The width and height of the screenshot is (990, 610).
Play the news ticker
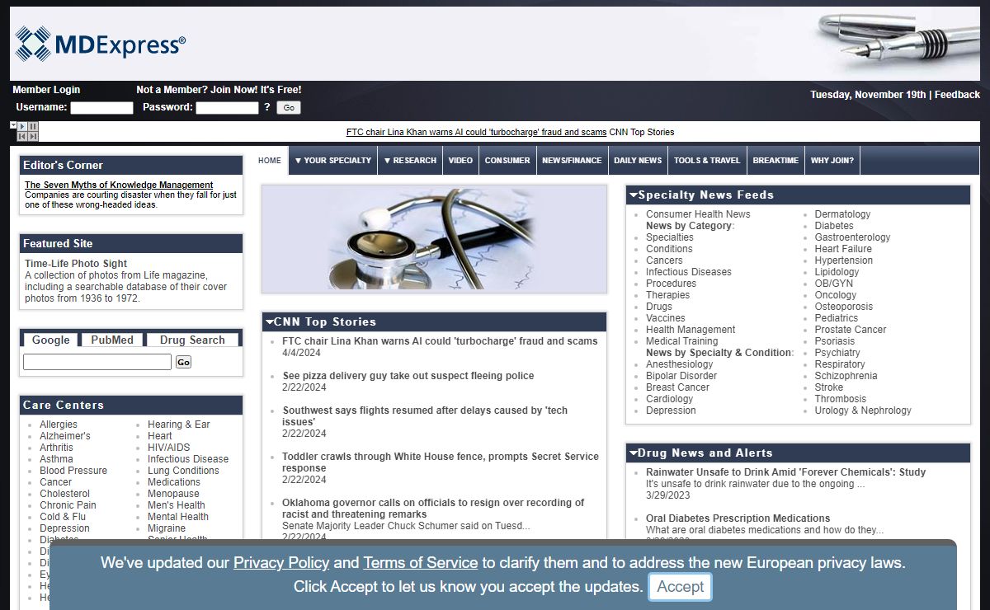[22, 126]
